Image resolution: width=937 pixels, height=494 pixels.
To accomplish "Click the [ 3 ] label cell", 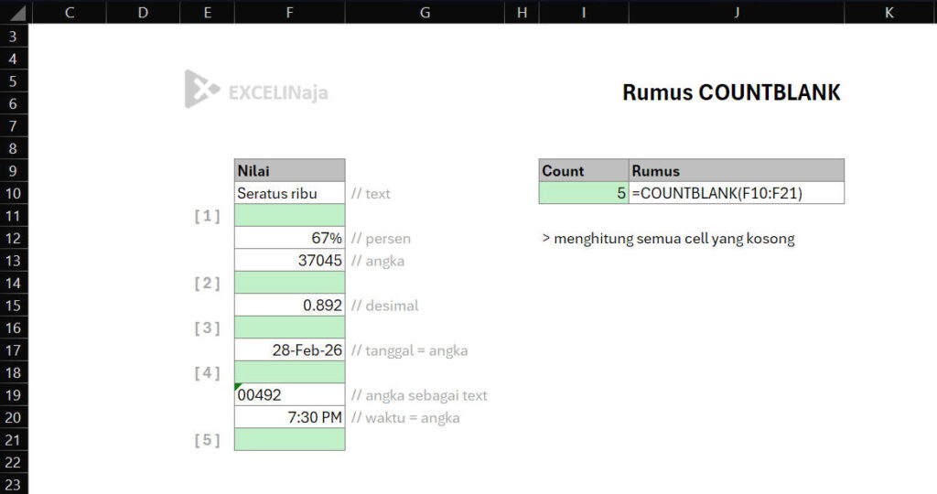I will (x=208, y=328).
